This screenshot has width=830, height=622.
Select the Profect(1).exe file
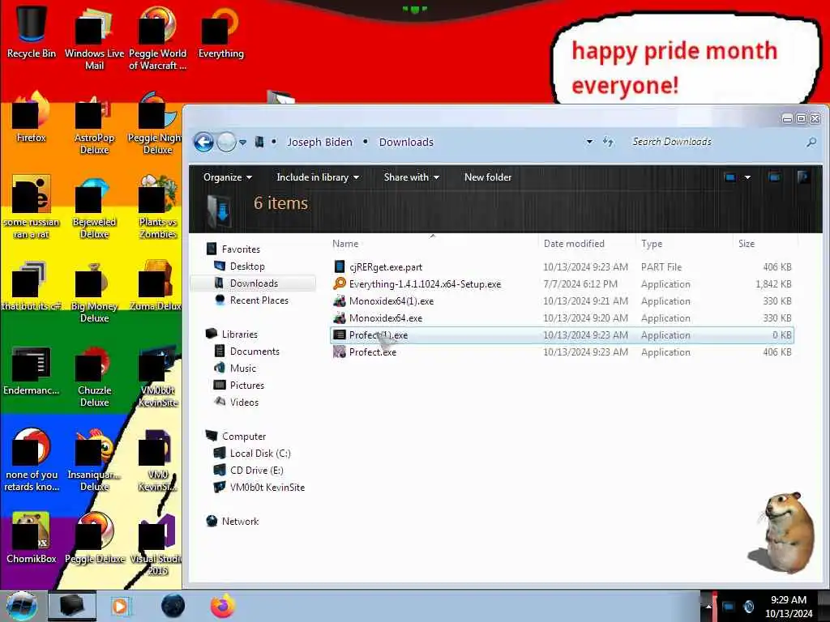[x=562, y=334]
